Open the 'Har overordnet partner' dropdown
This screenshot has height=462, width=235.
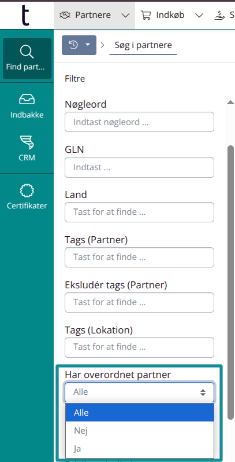pos(139,392)
